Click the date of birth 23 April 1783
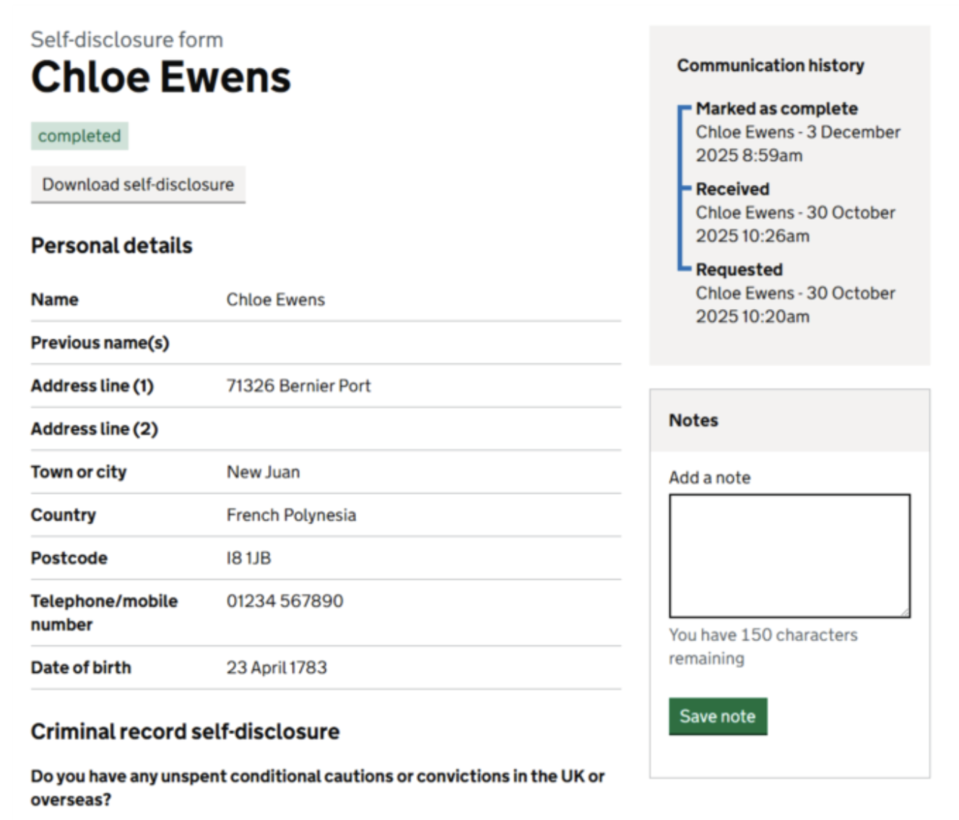The width and height of the screenshot is (959, 820). pyautogui.click(x=277, y=668)
